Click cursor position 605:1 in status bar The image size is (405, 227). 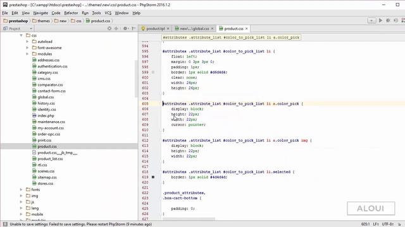(x=366, y=224)
